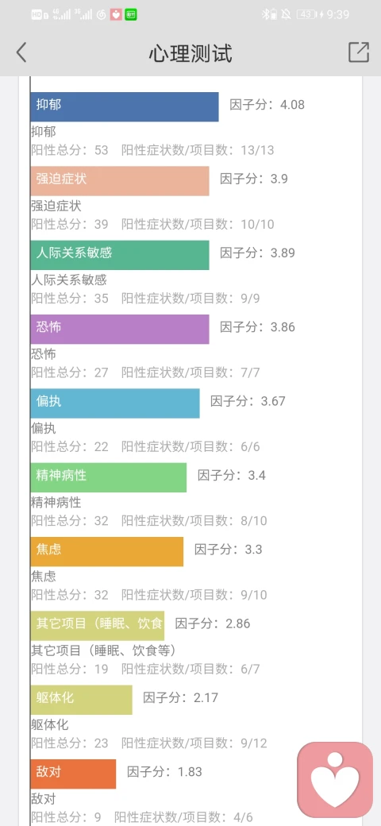Image resolution: width=381 pixels, height=826 pixels.
Task: Tap the muted bell status icon
Action: pyautogui.click(x=287, y=15)
